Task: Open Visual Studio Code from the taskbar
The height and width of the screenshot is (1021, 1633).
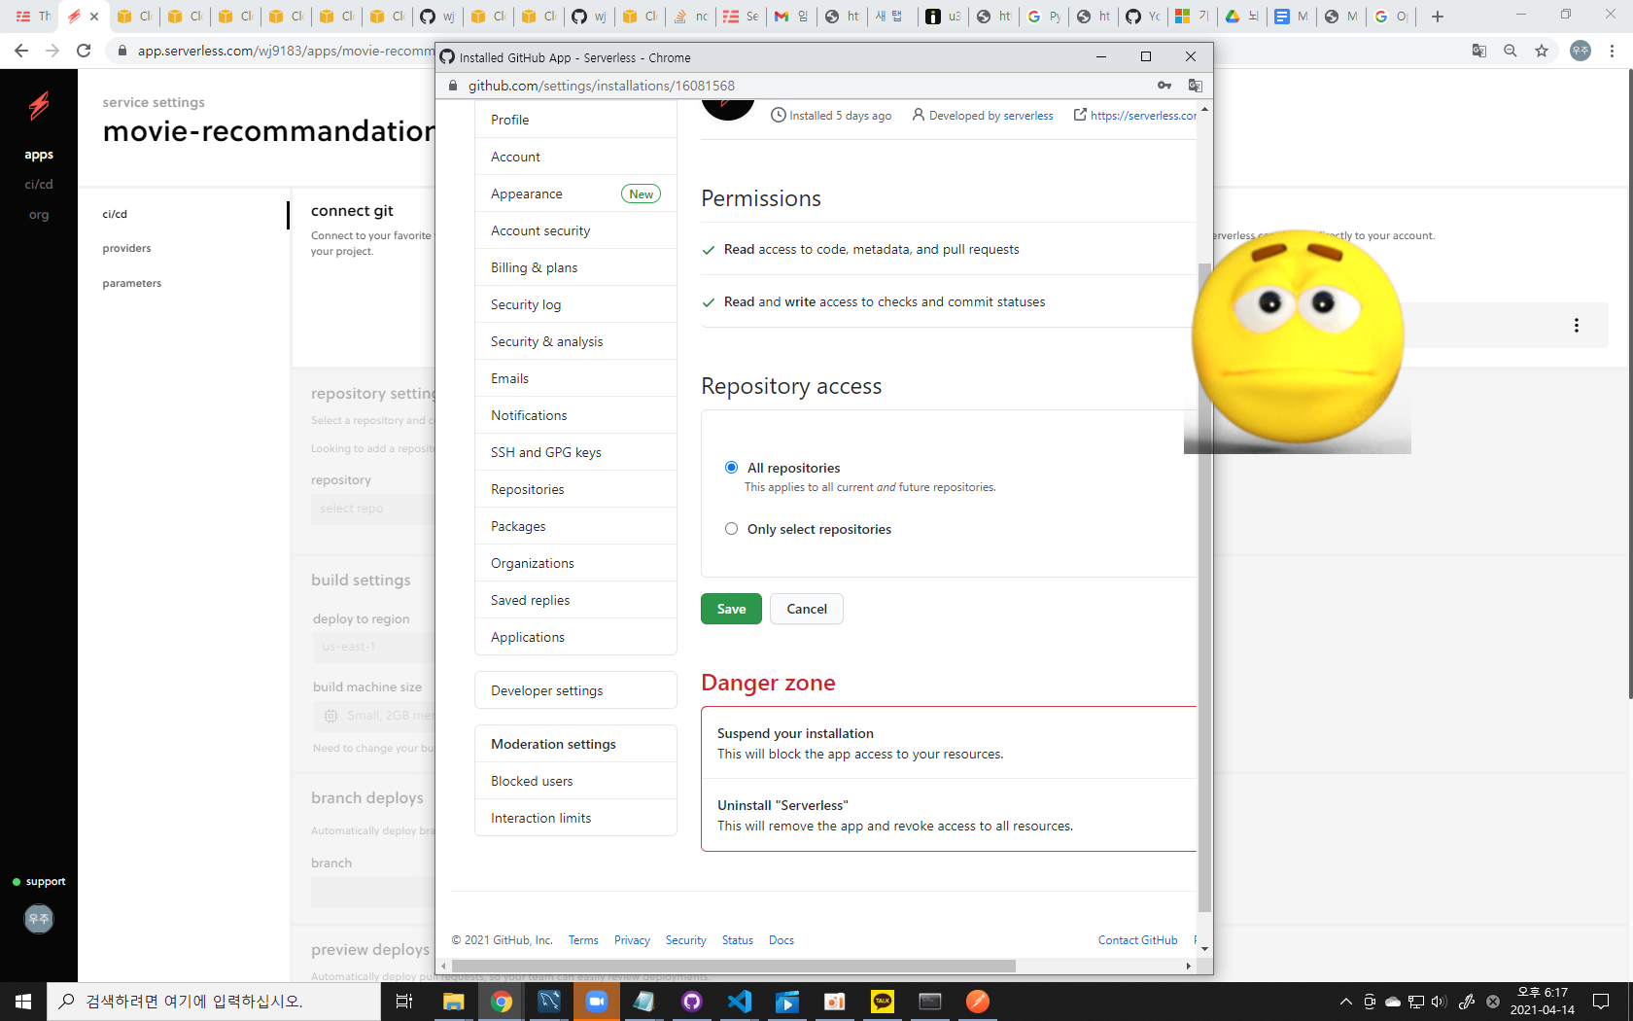Action: (739, 1002)
